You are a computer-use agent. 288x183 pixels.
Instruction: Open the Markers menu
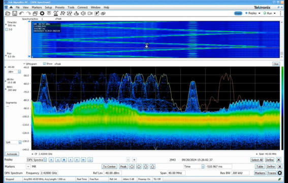point(37,7)
